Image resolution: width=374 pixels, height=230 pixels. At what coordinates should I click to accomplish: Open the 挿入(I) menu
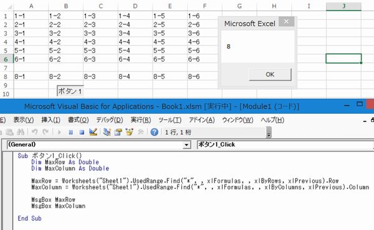point(51,120)
